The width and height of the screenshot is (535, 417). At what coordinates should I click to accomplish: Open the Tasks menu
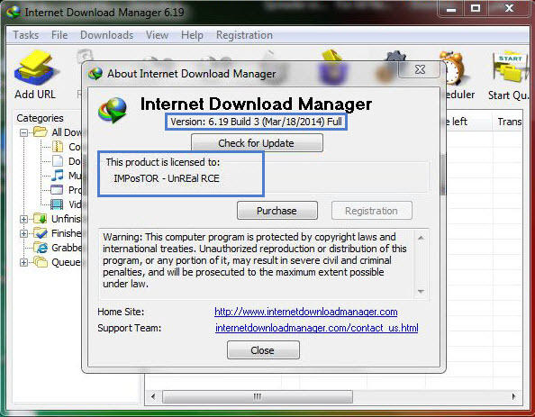click(25, 35)
